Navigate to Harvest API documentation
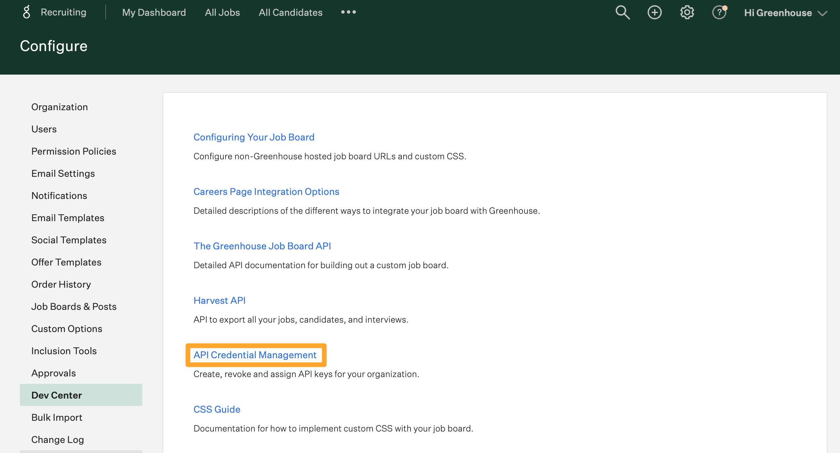Image resolution: width=840 pixels, height=453 pixels. coord(219,300)
